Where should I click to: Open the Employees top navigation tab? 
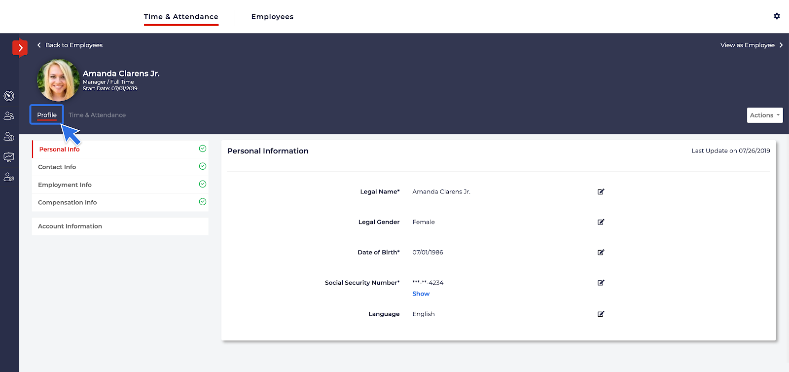(272, 17)
